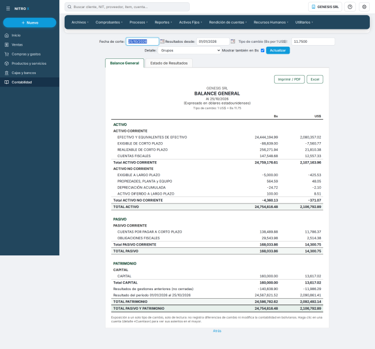Click the Actualizar button

pos(277,50)
